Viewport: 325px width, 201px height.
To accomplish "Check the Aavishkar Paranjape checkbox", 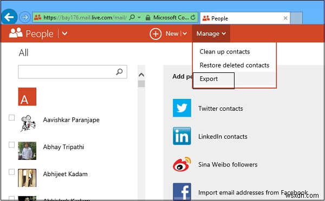I will click(x=11, y=117).
